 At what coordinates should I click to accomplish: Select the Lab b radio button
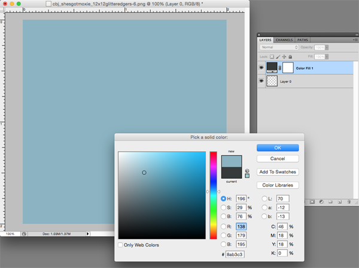264,216
